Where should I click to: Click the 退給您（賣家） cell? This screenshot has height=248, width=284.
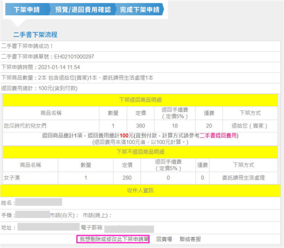click(250, 126)
